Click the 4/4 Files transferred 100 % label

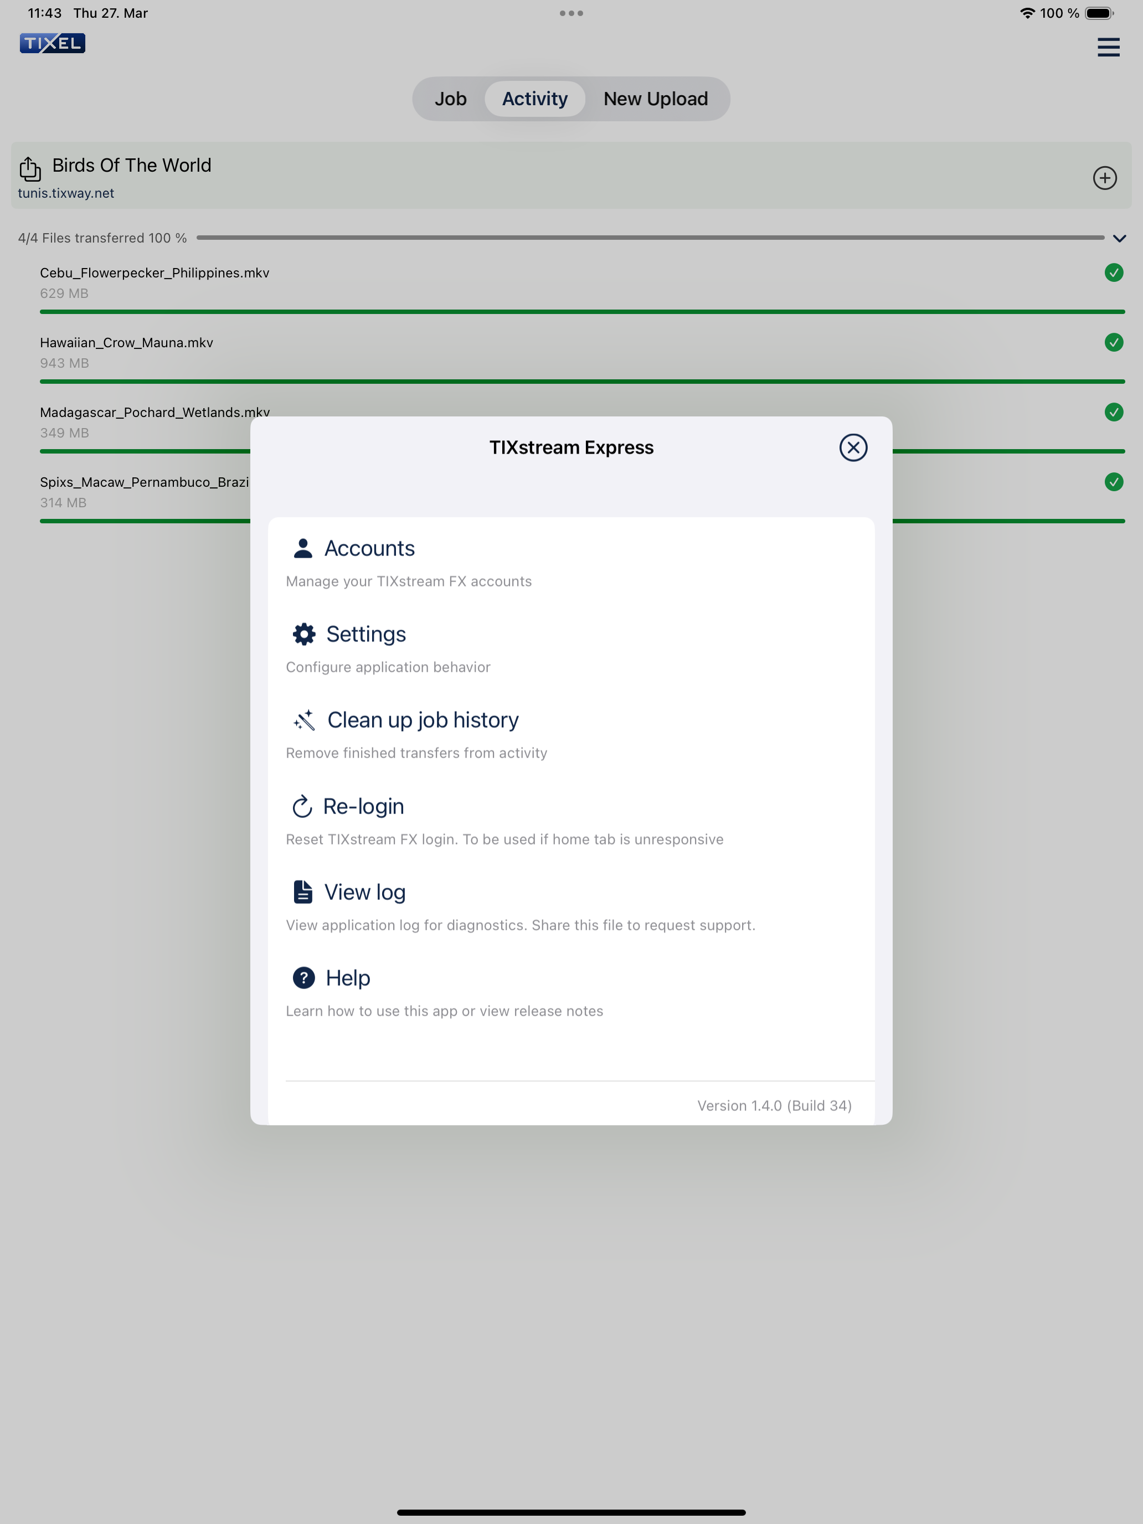click(x=102, y=238)
